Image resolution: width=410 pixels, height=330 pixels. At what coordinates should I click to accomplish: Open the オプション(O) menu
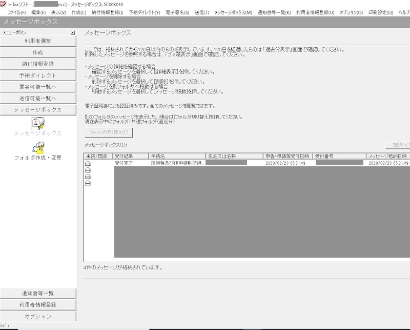tap(351, 12)
